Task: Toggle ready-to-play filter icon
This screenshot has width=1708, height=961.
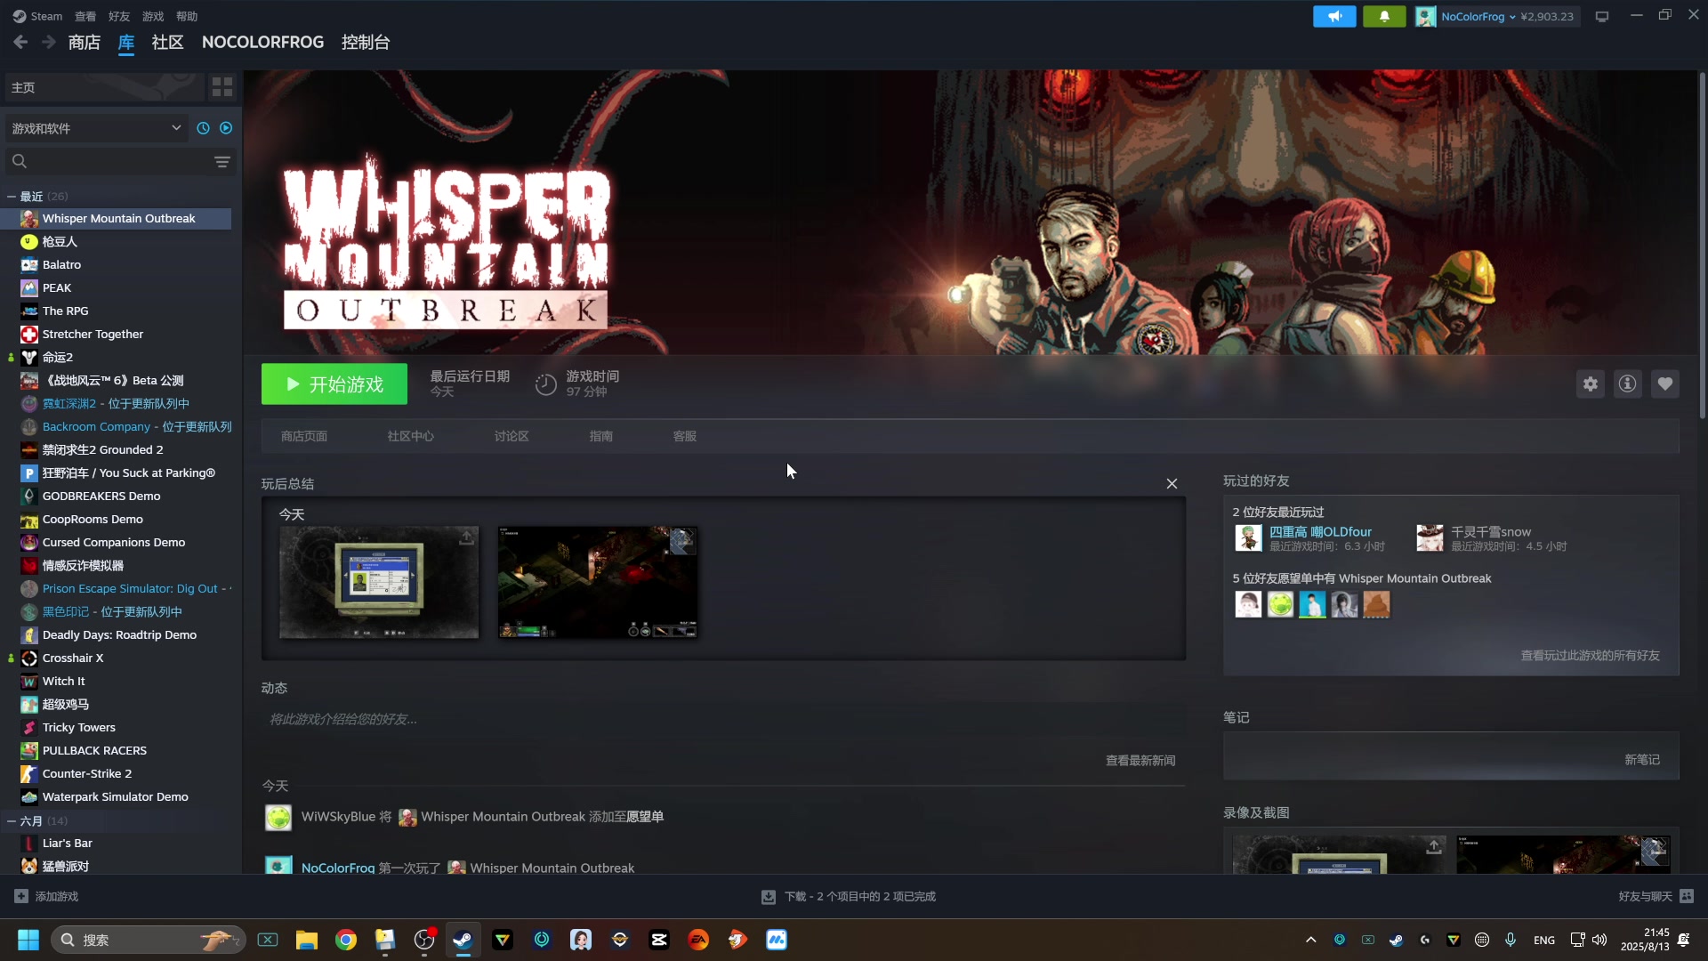Action: [x=226, y=128]
